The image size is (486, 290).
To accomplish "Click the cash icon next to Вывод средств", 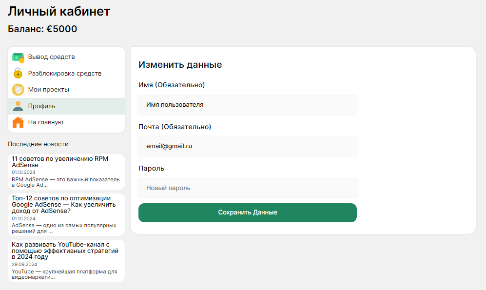I will (x=18, y=57).
